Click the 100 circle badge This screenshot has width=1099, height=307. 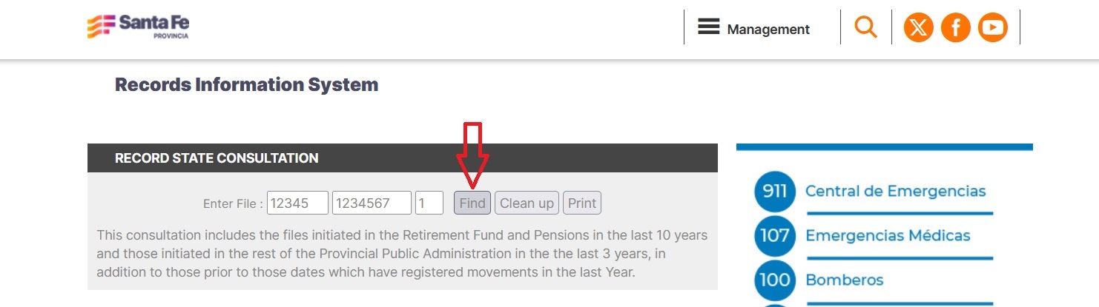(x=774, y=280)
